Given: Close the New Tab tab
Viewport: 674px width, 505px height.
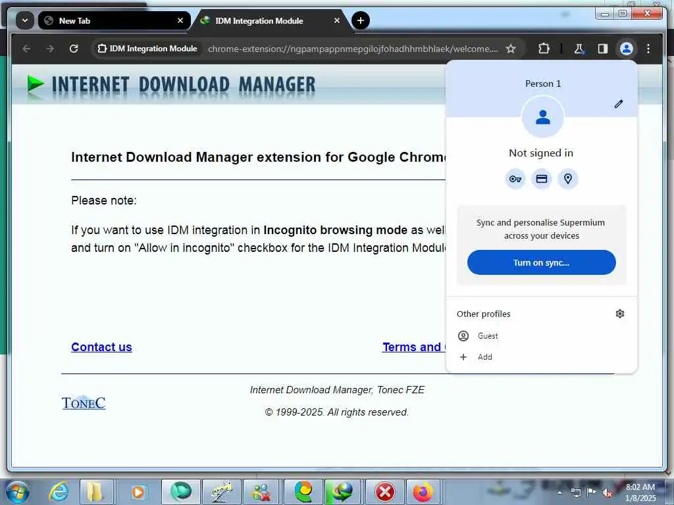Looking at the screenshot, I should pos(180,20).
